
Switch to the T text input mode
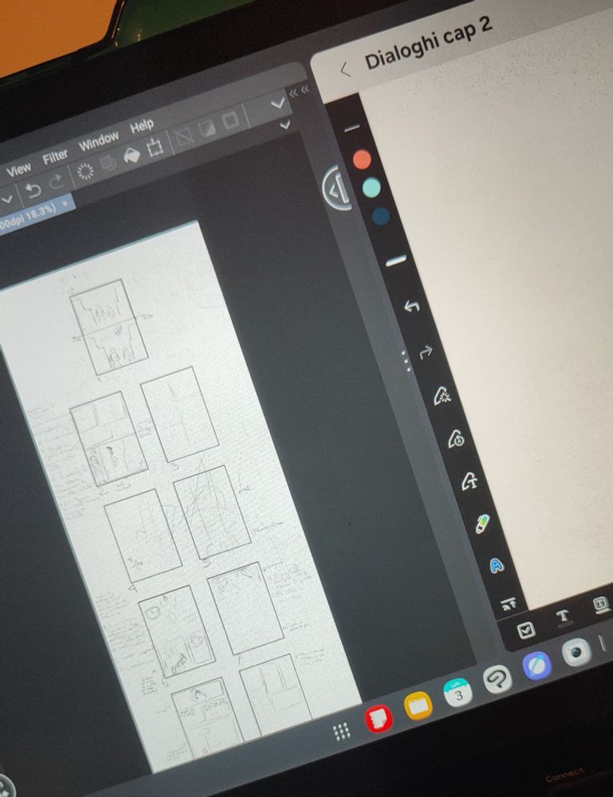point(563,617)
